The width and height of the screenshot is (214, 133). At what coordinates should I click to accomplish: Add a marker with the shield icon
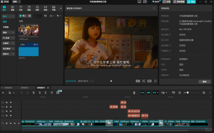pyautogui.click(x=52, y=93)
